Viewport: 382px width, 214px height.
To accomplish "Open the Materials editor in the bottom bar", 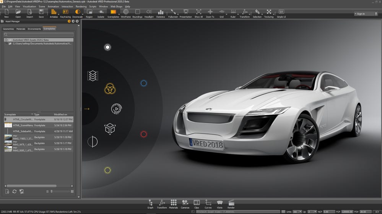I will pyautogui.click(x=174, y=204).
